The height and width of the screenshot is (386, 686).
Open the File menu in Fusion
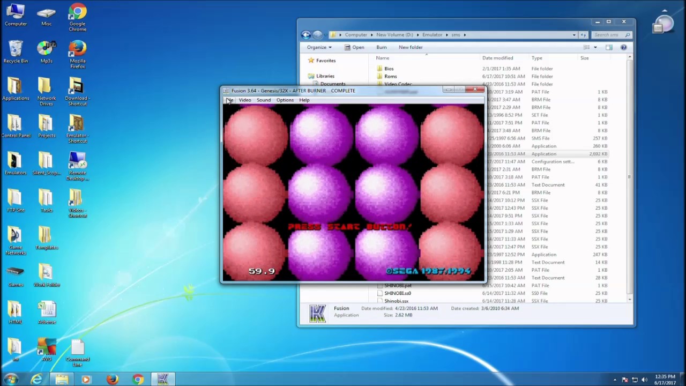point(229,100)
